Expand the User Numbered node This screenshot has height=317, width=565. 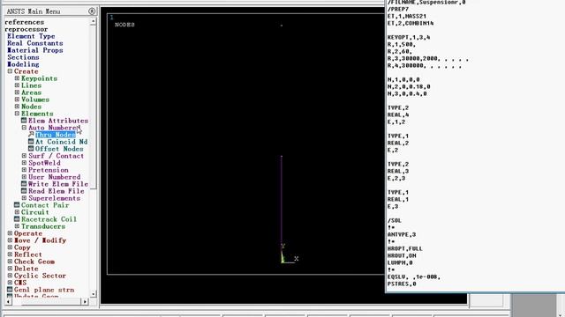24,177
